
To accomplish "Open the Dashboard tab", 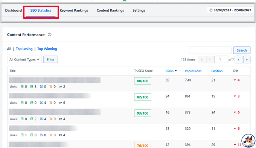I will tap(14, 11).
